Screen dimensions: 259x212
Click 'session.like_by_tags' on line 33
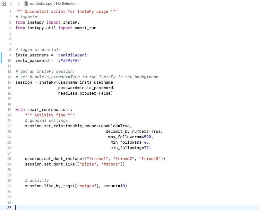tap(49, 186)
